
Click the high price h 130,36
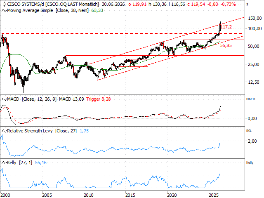pyautogui.click(x=158, y=4)
